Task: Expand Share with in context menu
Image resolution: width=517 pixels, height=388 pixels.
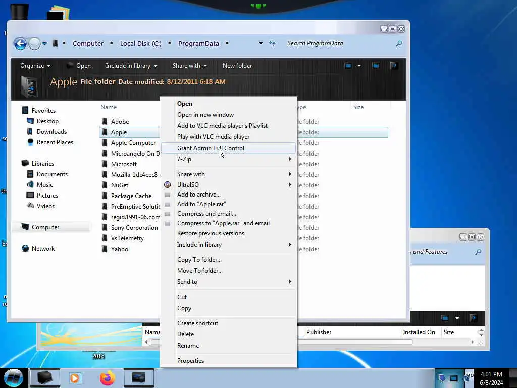Action: (x=228, y=174)
